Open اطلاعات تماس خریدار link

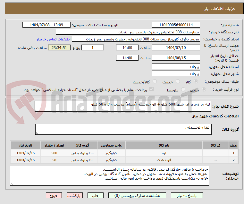53,39
